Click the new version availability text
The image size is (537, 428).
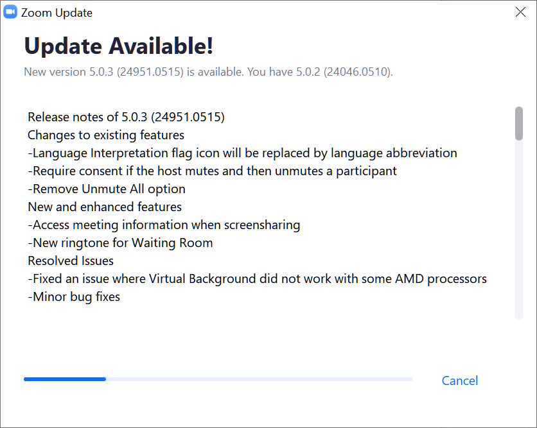[208, 72]
